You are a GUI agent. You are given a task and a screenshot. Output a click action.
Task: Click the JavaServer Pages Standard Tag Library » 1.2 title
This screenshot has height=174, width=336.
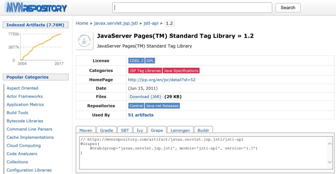pos(175,36)
